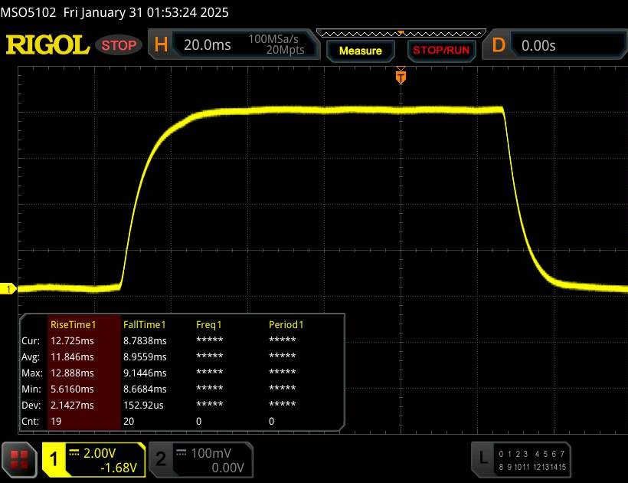Select the channel 1 ground level marker
628x483 pixels.
coord(8,288)
